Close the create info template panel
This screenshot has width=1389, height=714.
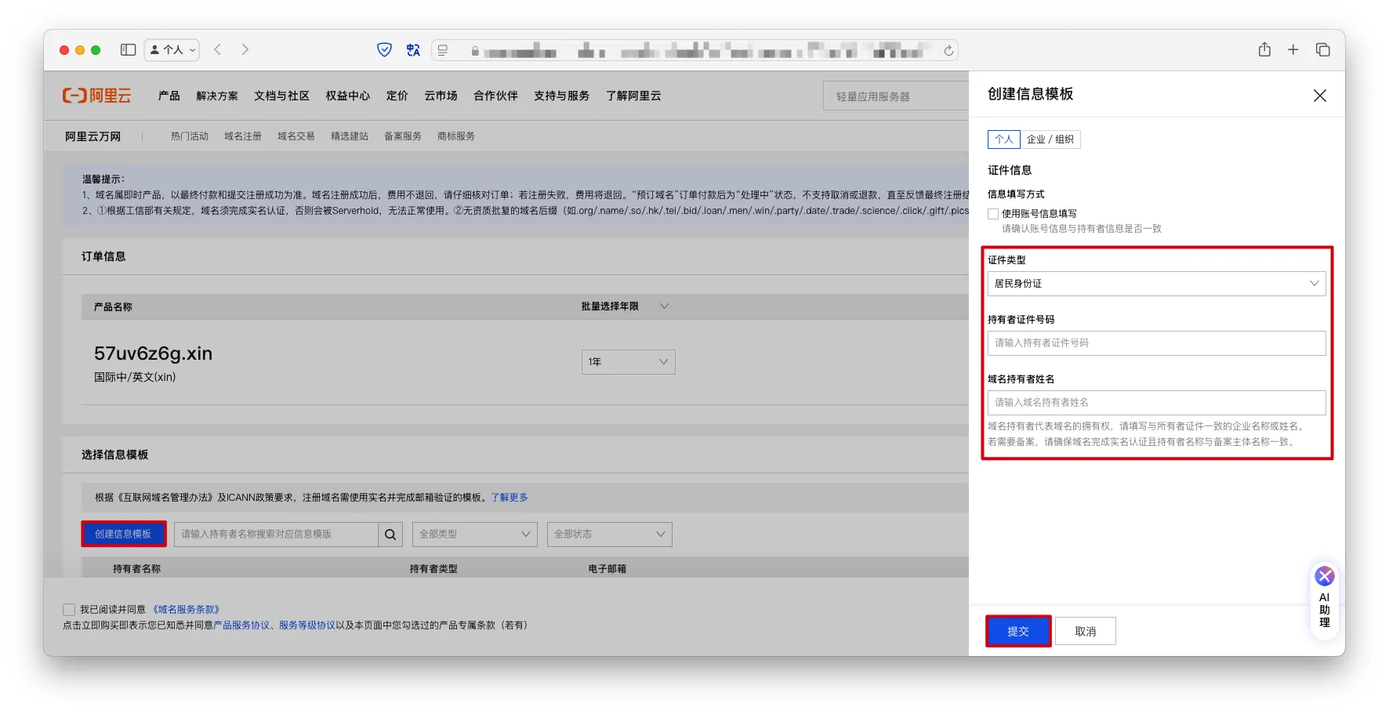[x=1319, y=96]
